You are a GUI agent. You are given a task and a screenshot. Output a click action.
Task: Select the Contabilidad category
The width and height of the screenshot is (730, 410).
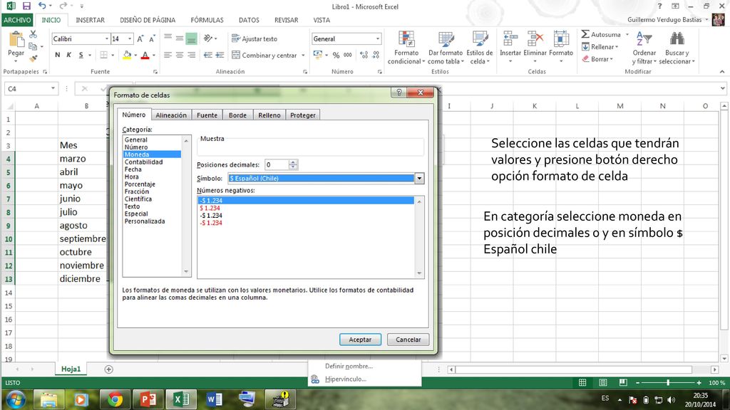143,162
